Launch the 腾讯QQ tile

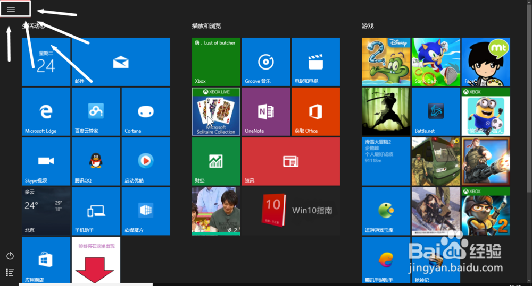pyautogui.click(x=96, y=161)
